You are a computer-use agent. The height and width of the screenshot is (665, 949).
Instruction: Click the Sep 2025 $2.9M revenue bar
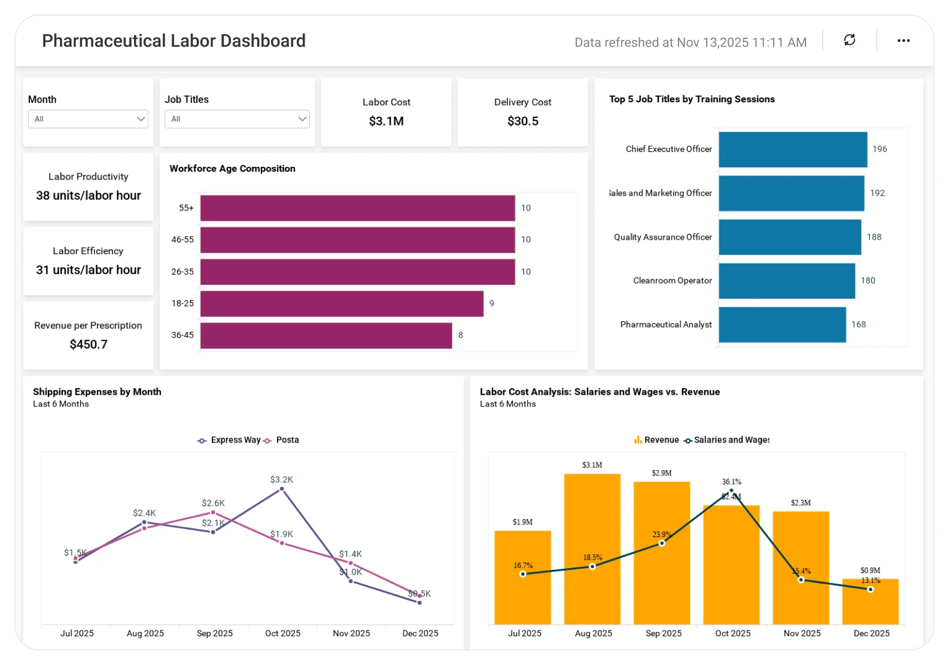pyautogui.click(x=662, y=553)
